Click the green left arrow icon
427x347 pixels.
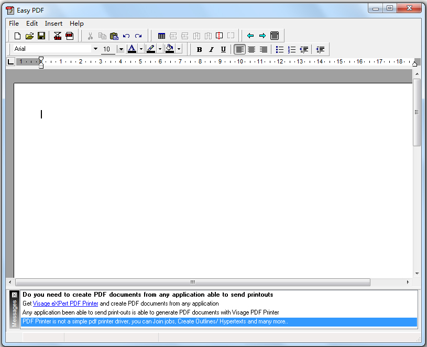pos(250,36)
